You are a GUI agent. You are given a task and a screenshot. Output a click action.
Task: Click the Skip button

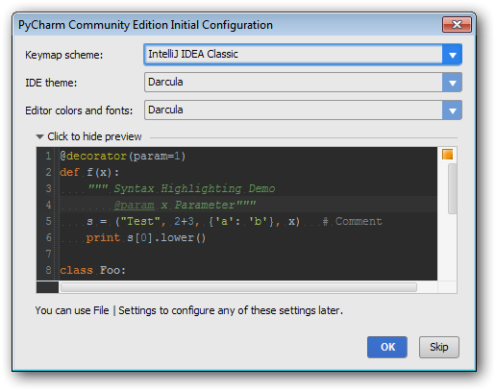pyautogui.click(x=439, y=347)
